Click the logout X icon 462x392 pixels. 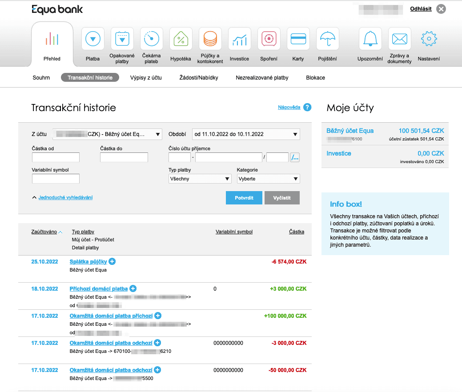coord(441,9)
